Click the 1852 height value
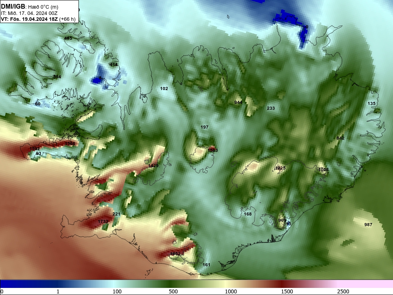This screenshot has height=295, width=393. [x=175, y=254]
